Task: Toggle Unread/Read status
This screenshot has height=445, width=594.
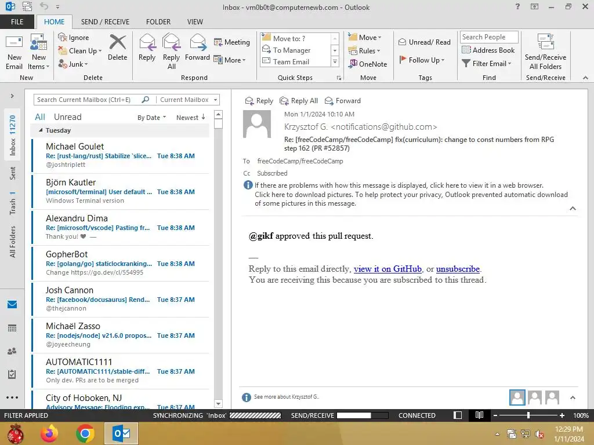Action: pos(424,42)
